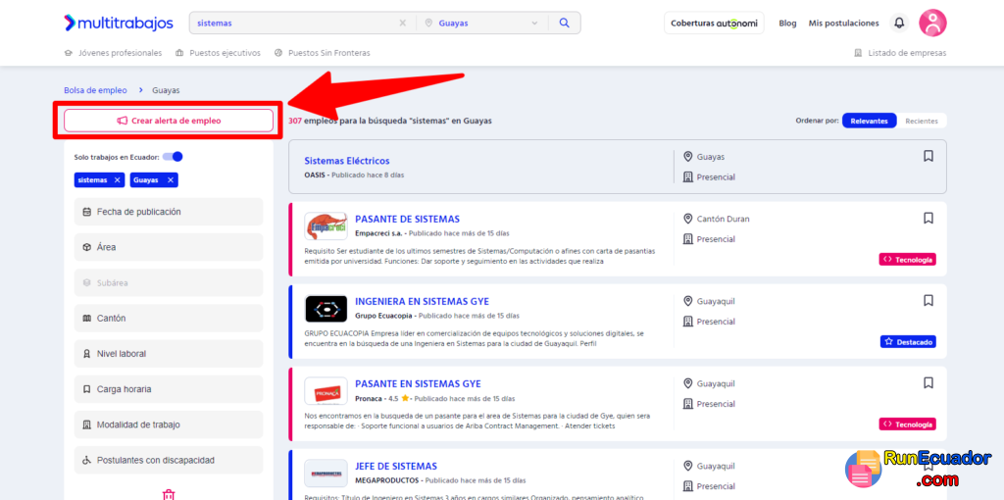This screenshot has height=500, width=1004.
Task: Save the PASANTE DE SISTEMAS job with bookmark
Action: click(x=929, y=218)
